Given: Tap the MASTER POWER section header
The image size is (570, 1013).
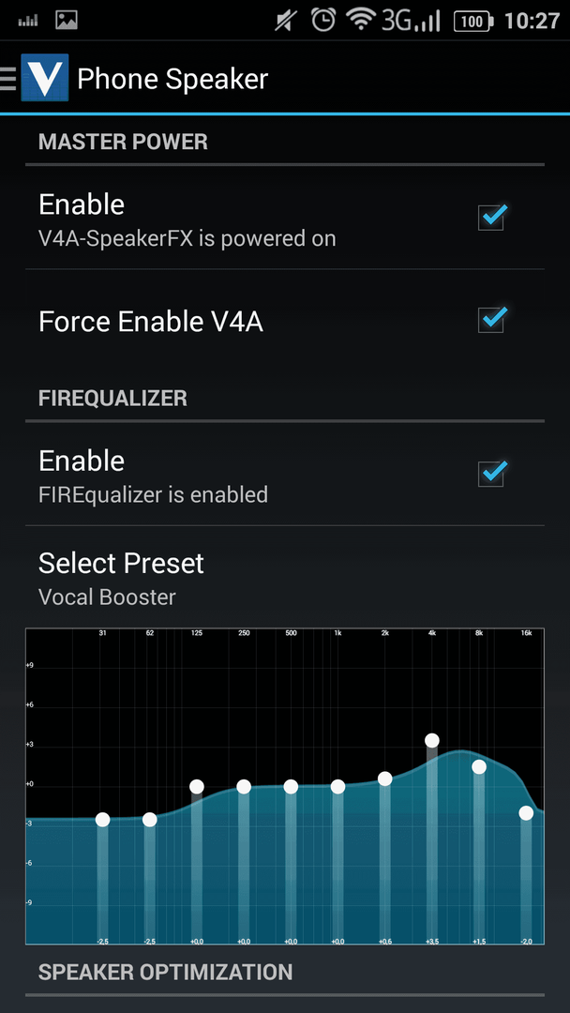Looking at the screenshot, I should click(124, 142).
